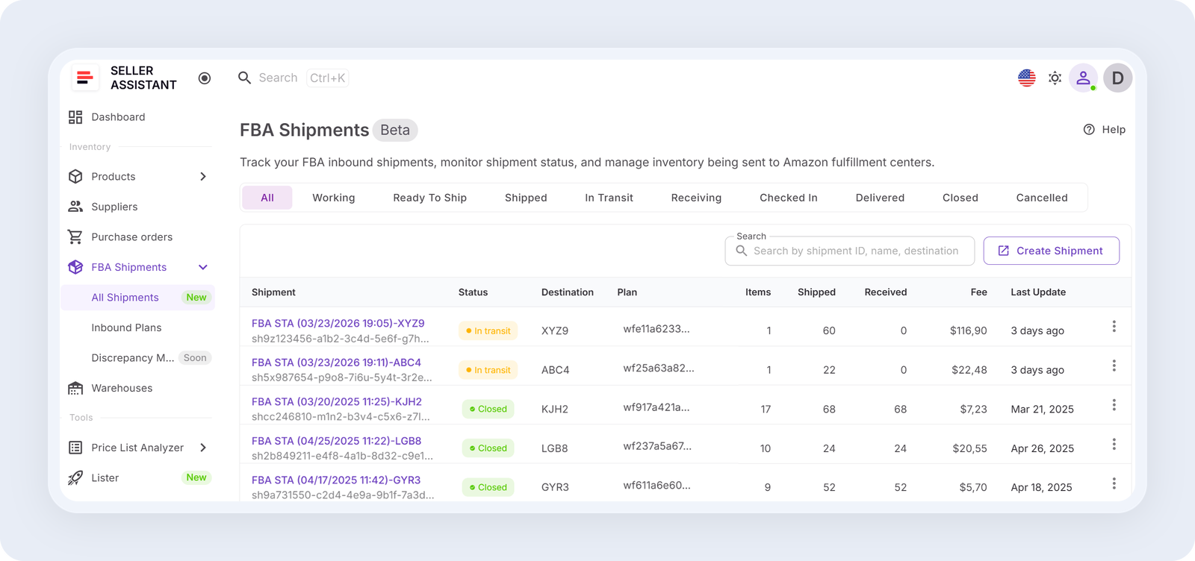Click the Closed status badge for LGB8

(488, 448)
